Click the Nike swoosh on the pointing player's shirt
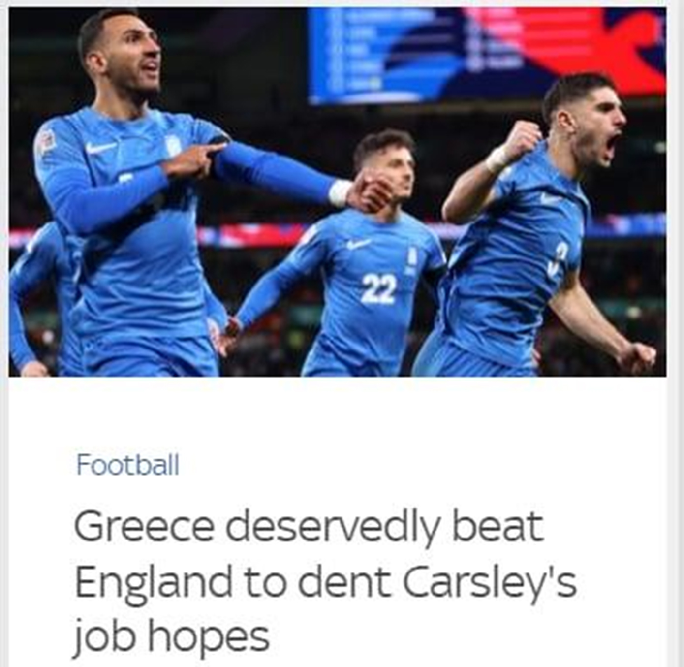This screenshot has height=667, width=684. 100,147
